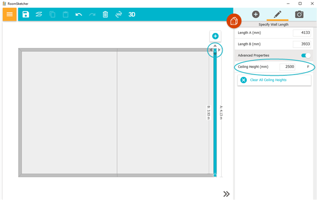Click the orange house floor plan button
317x200 pixels.
[x=234, y=21]
